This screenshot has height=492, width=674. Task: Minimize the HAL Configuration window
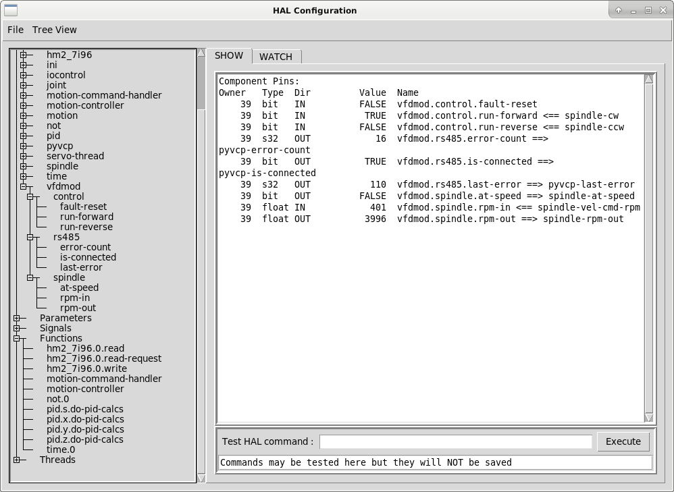[633, 11]
